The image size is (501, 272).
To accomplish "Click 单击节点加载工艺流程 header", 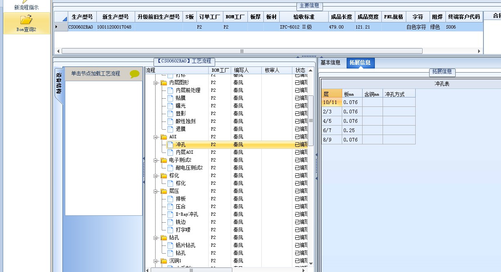I will pyautogui.click(x=104, y=74).
